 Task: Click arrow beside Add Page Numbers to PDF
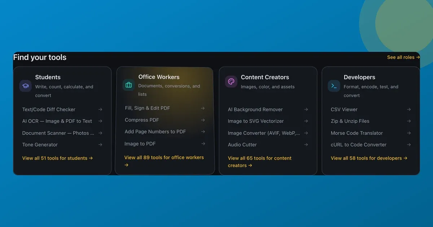click(203, 132)
